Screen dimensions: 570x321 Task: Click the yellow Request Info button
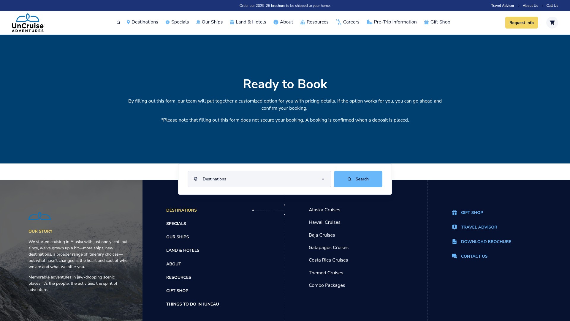pyautogui.click(x=521, y=23)
